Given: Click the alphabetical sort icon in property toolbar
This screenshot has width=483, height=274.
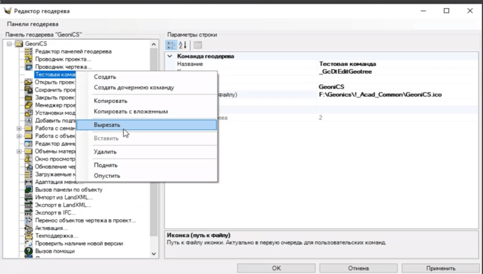Looking at the screenshot, I should pos(183,45).
